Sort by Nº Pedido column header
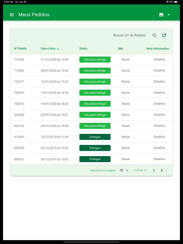Viewport: 183px width, 244px height. (x=20, y=48)
